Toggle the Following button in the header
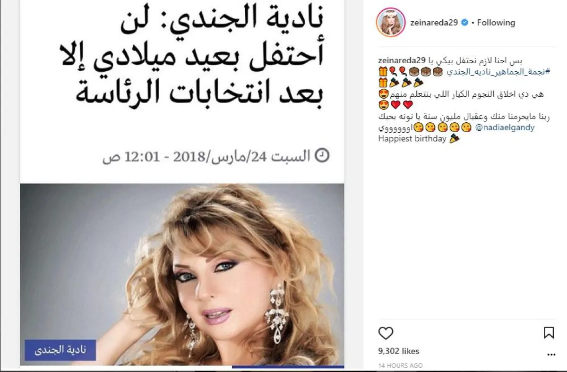Image resolution: width=567 pixels, height=372 pixels. coord(496,23)
